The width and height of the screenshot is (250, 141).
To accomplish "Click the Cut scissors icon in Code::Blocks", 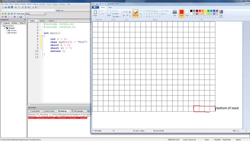I will coord(23,7).
